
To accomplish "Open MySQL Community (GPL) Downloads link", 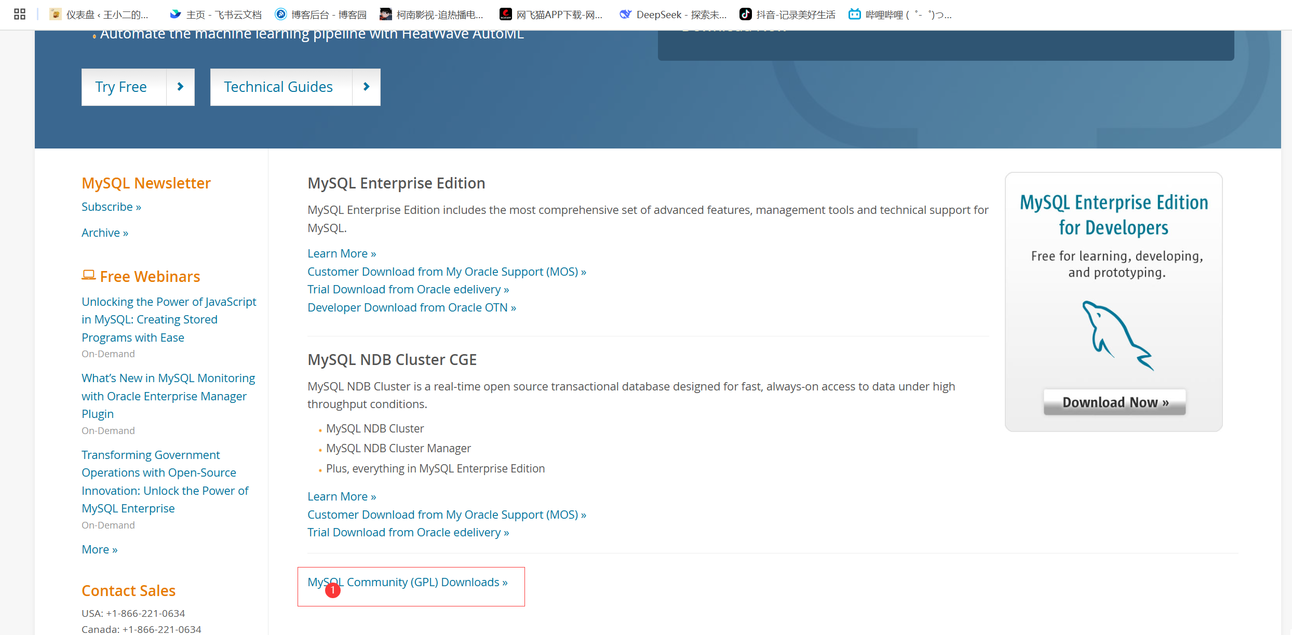I will point(407,582).
